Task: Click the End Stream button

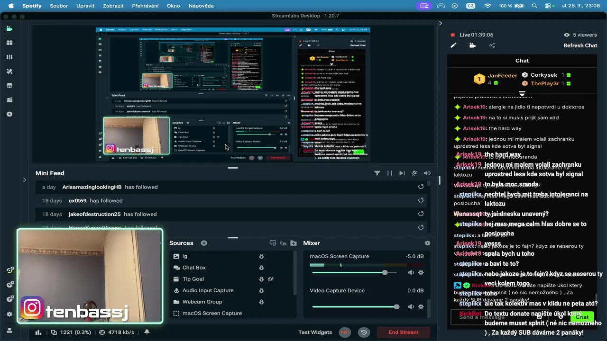Action: (404, 332)
